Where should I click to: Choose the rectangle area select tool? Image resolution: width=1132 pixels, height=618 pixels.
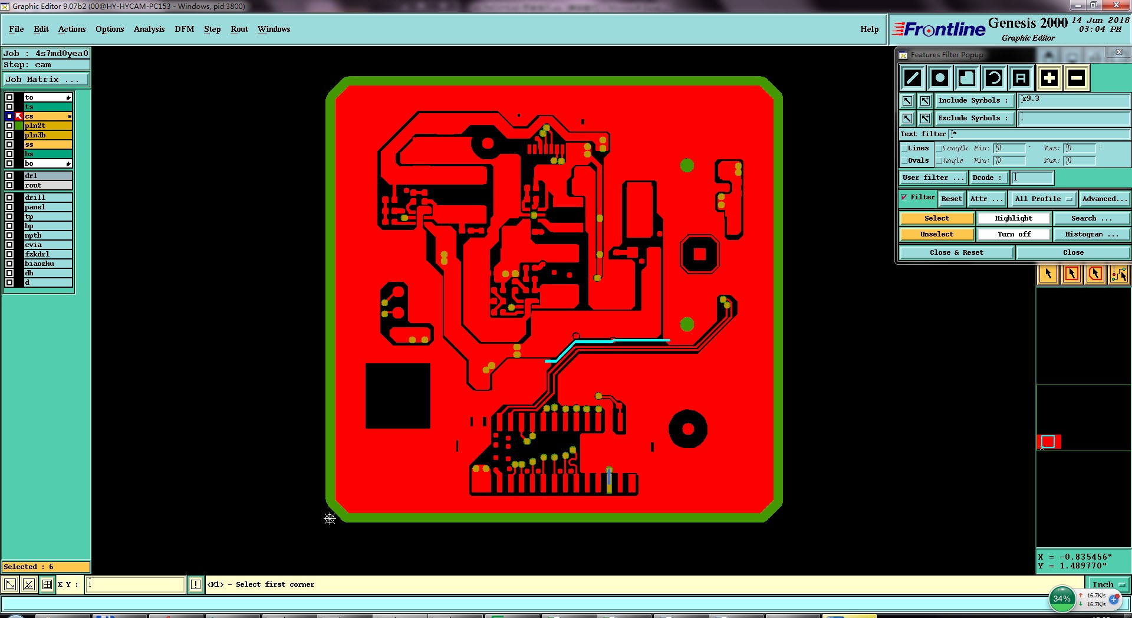1072,274
